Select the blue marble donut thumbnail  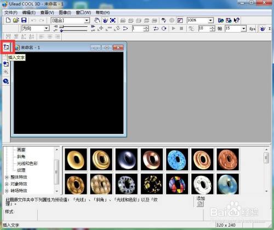tap(177, 160)
